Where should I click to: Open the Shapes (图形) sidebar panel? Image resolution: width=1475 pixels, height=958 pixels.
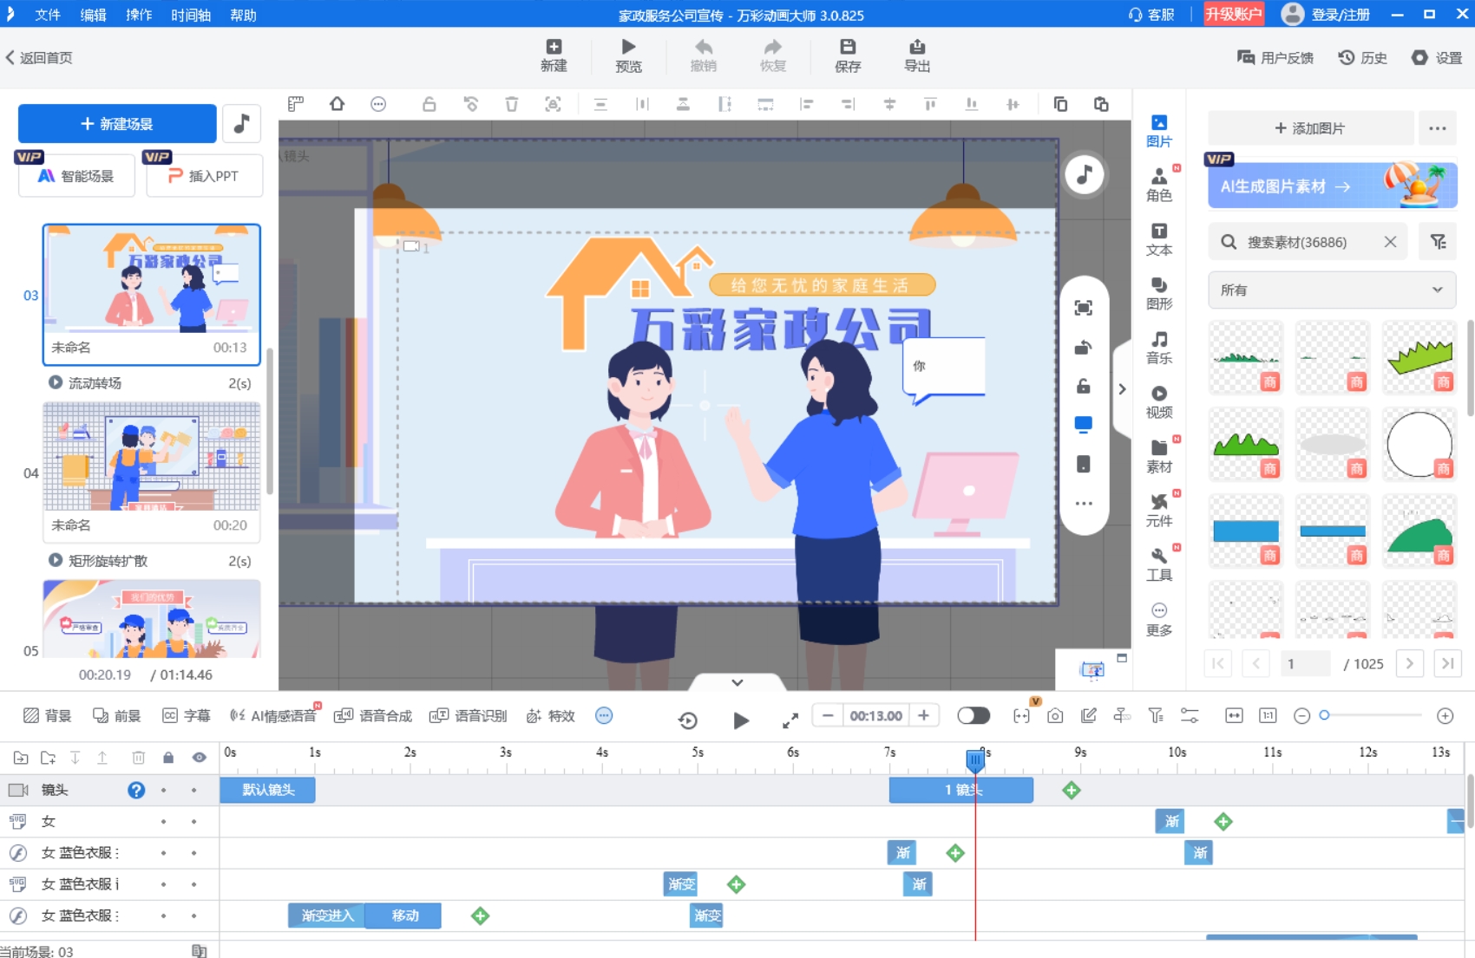point(1158,293)
